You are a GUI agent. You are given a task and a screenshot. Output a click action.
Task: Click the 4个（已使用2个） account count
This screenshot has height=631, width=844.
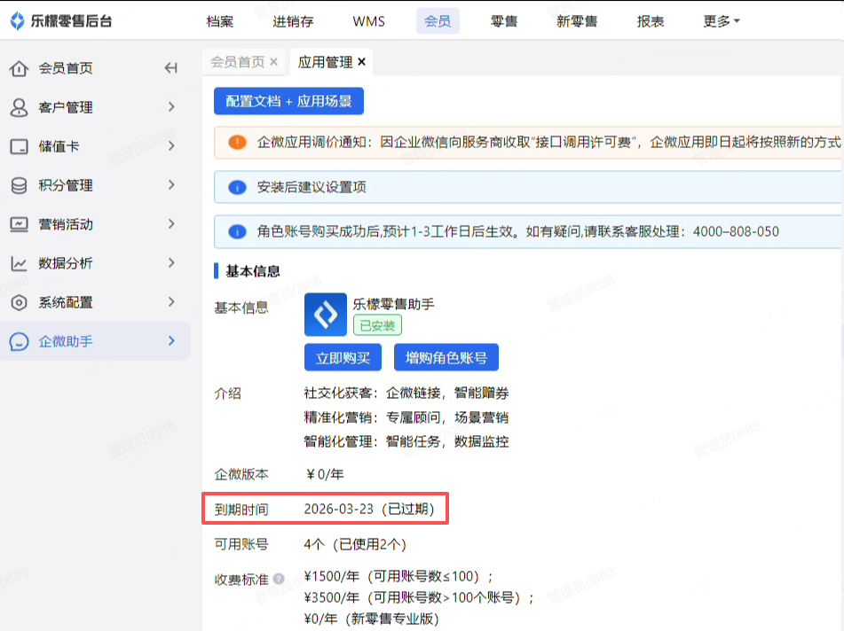tap(355, 544)
